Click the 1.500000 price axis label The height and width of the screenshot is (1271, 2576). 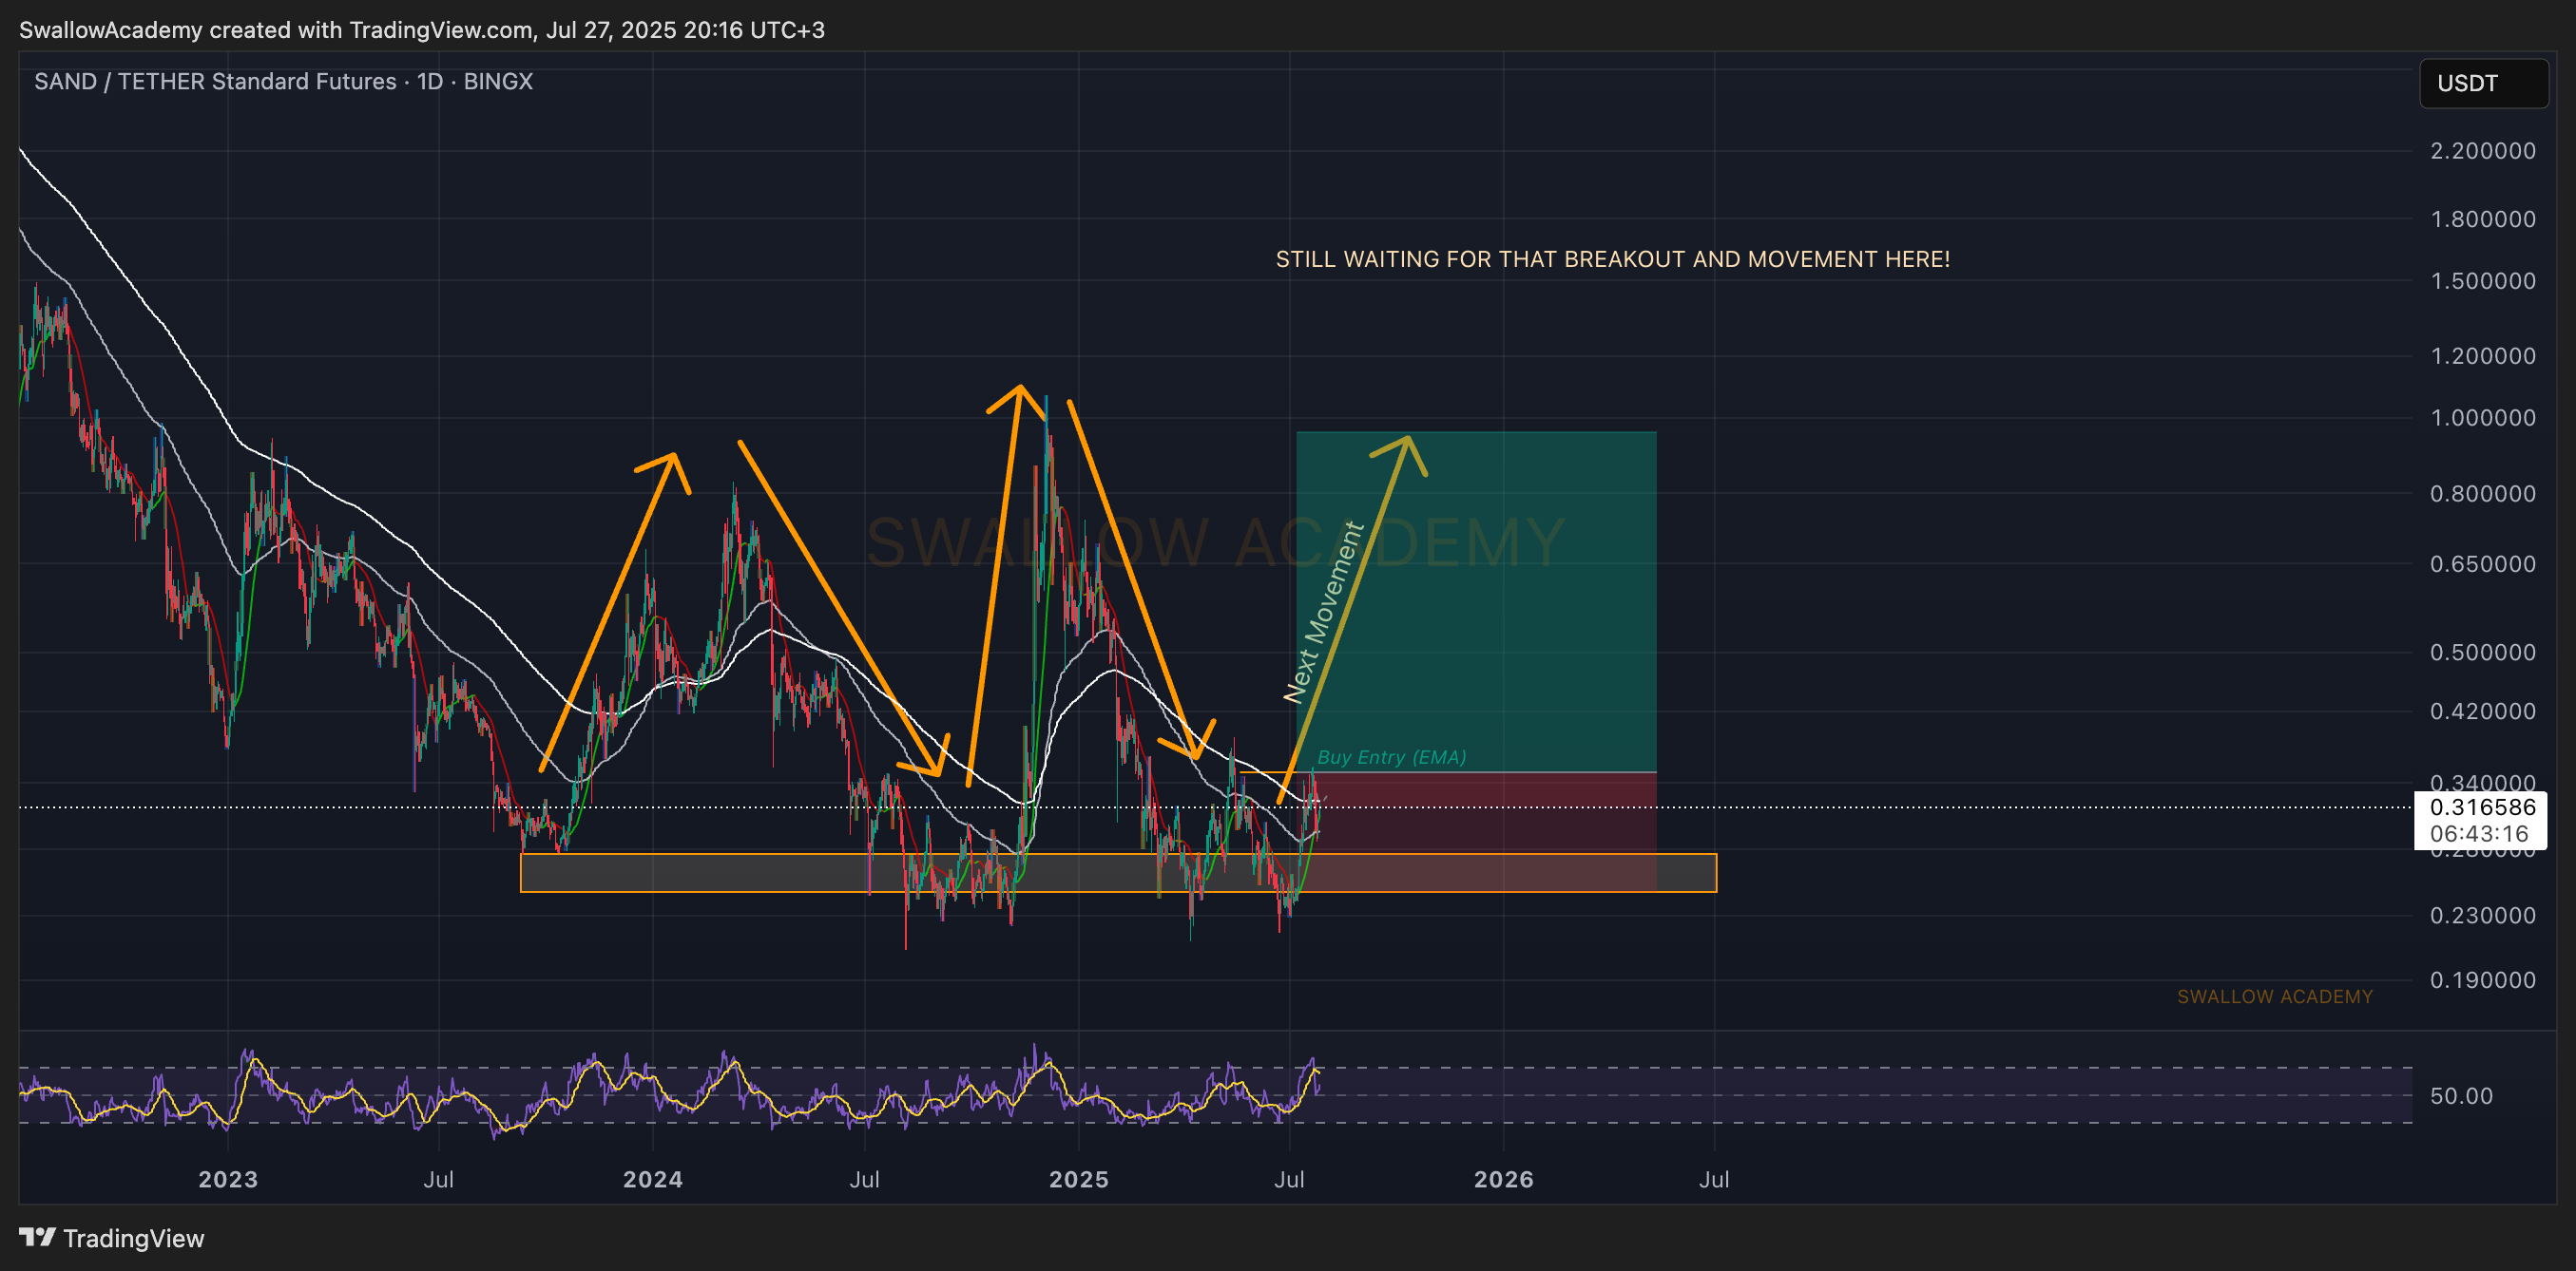(x=2483, y=281)
